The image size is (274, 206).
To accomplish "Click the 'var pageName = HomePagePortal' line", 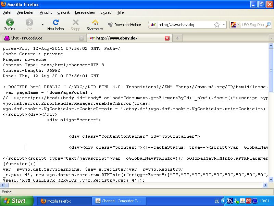I will [x=49, y=92].
